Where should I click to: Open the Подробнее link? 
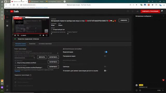17,71
